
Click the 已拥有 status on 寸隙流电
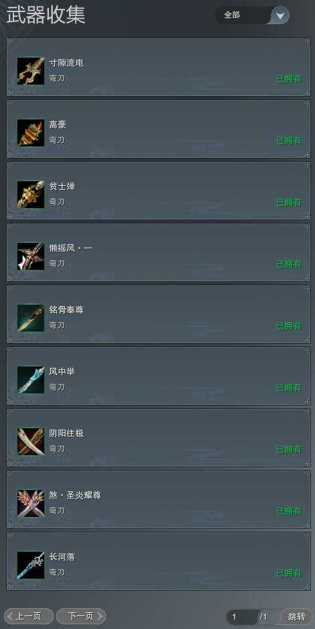coord(289,79)
